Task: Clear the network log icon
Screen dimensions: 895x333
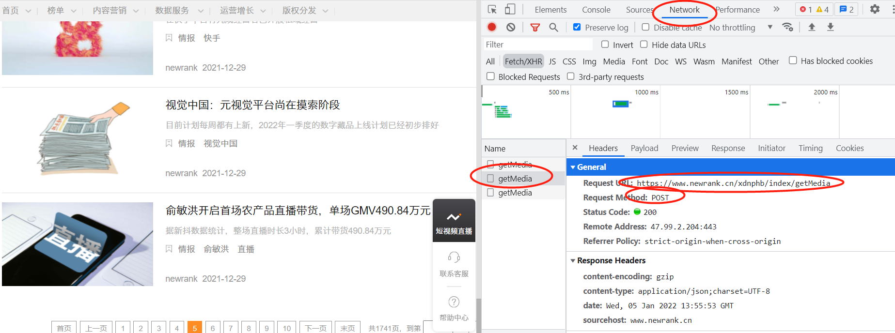Action: (x=511, y=27)
